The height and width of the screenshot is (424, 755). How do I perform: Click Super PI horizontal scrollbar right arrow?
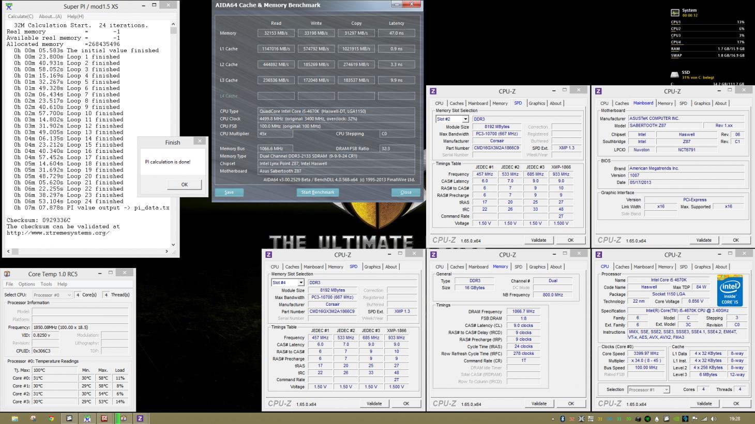tap(167, 252)
